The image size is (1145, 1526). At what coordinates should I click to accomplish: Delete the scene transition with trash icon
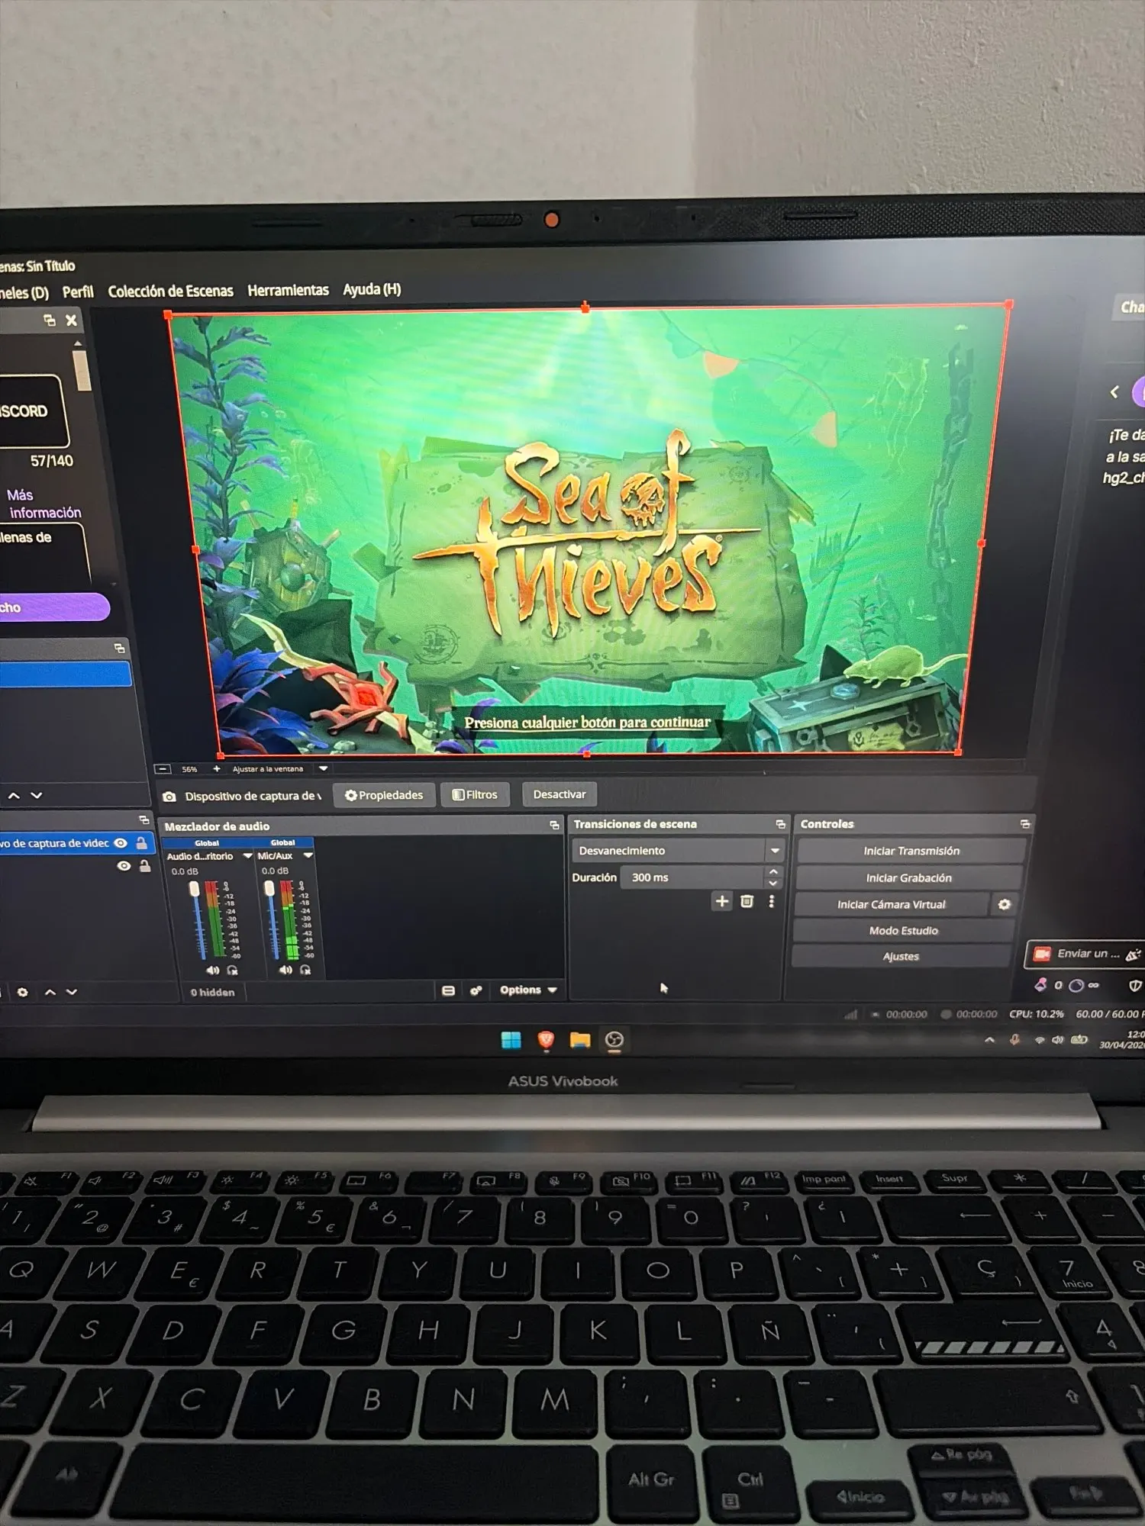[747, 901]
